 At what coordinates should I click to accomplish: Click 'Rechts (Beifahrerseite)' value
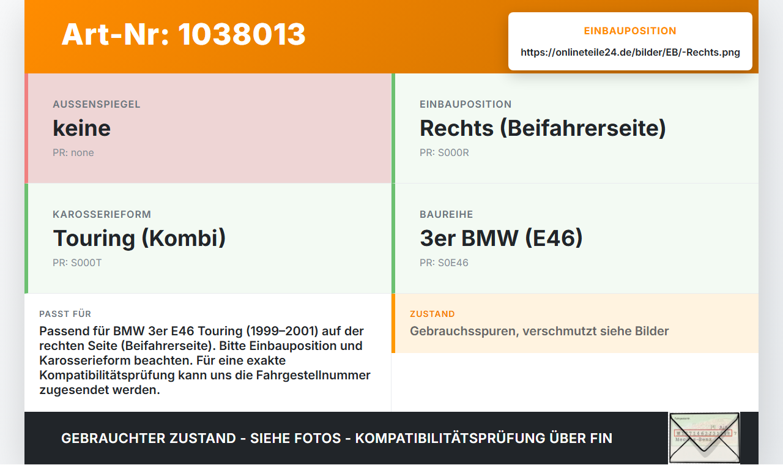(x=543, y=128)
